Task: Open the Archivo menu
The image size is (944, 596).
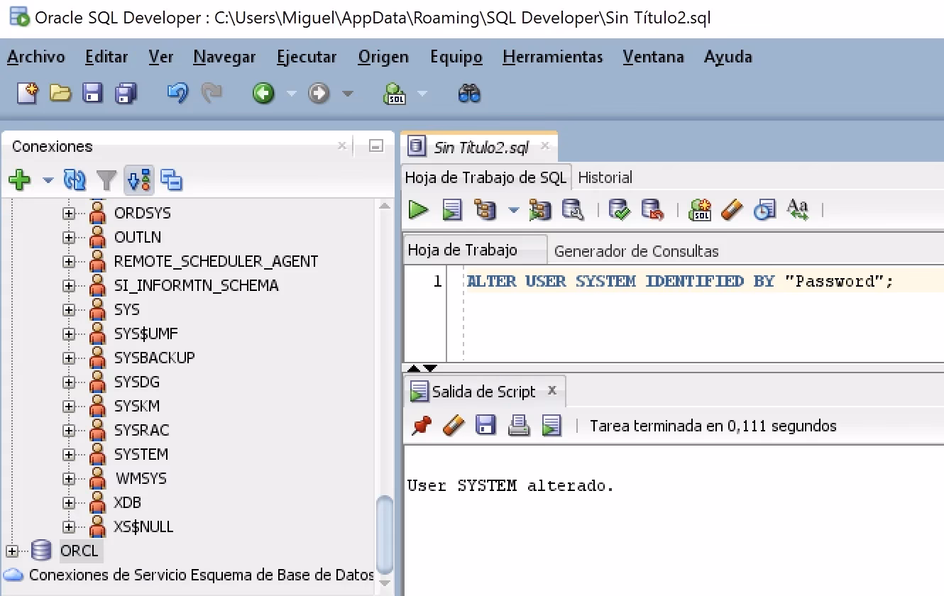Action: pyautogui.click(x=36, y=57)
